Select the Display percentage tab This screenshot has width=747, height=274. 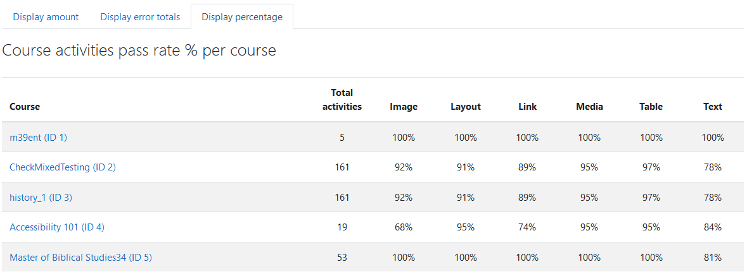[x=242, y=17]
